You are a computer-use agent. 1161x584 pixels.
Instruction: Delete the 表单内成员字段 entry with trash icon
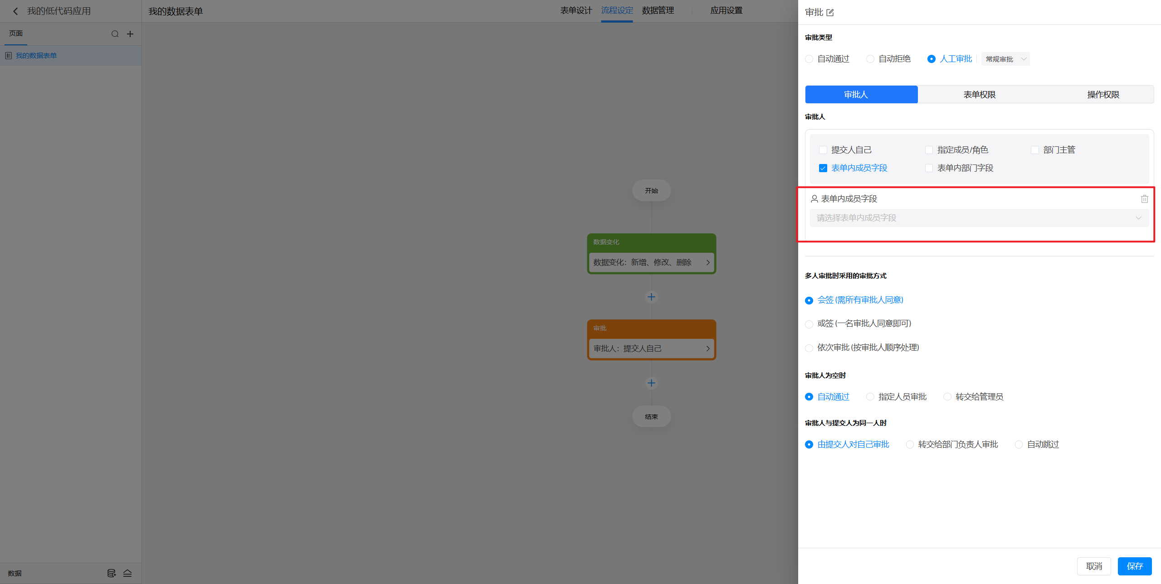1144,199
